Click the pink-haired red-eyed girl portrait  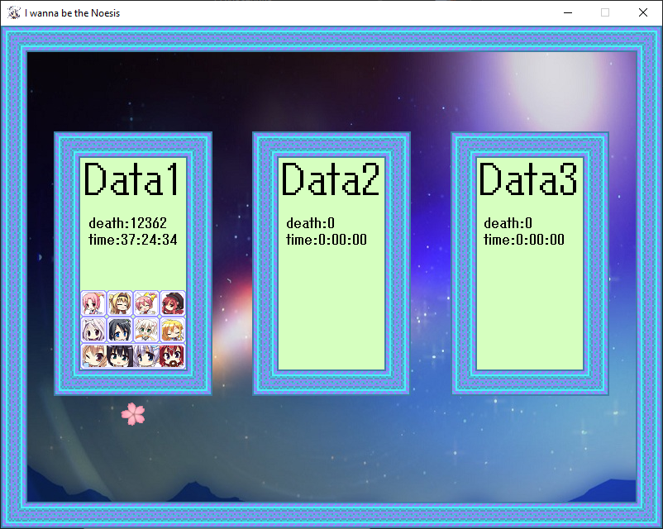pos(93,303)
